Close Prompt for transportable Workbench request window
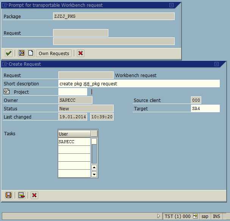 171,5
